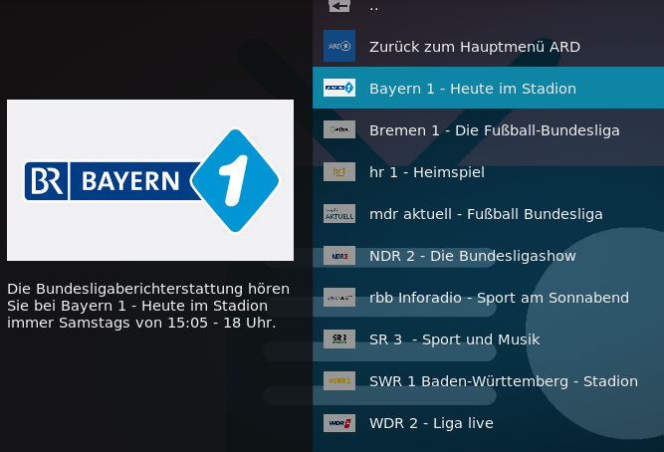Open 'Zurück zum Hauptmenü ARD'
Screen dimensions: 664x452
(488, 46)
